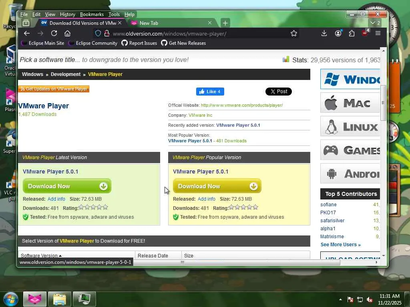
Task: Open the View menu
Action: [x=50, y=14]
